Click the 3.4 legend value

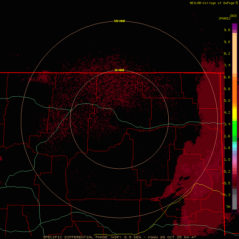click(227, 124)
